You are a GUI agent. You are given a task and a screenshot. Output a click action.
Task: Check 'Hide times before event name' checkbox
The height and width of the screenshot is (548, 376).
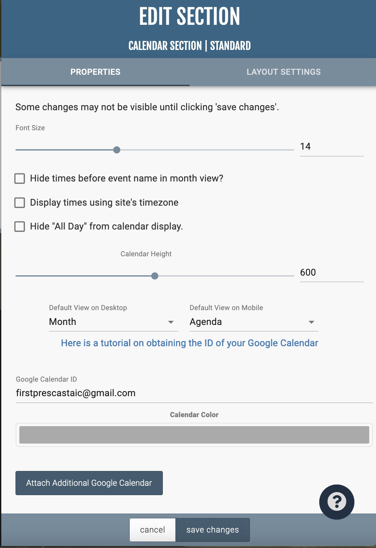pos(20,179)
